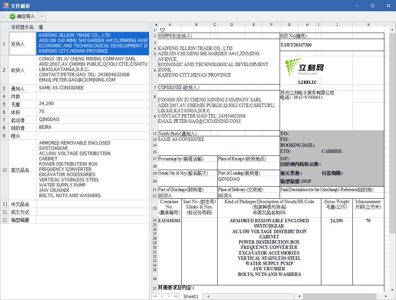Click the horizontal scrollbar left arrow
The height and width of the screenshot is (300, 396).
299,296
